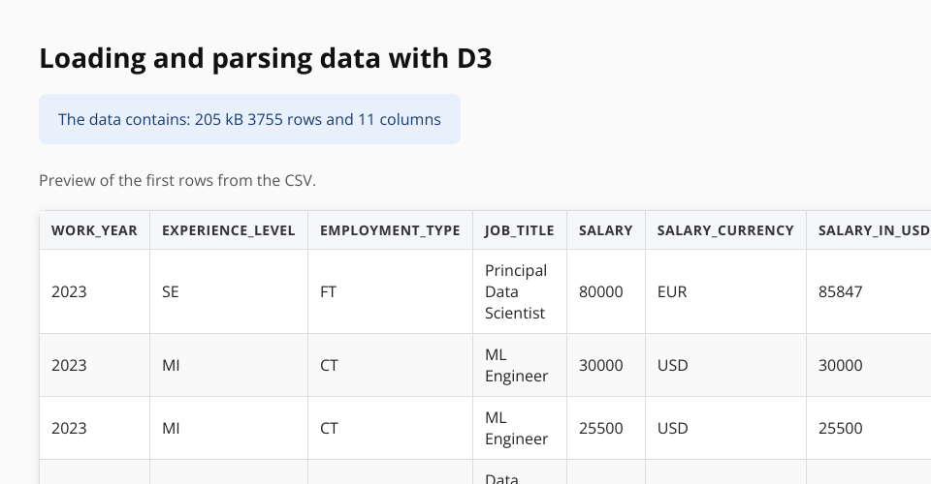Select the SE experience level cell
The width and height of the screenshot is (931, 484).
click(x=171, y=291)
